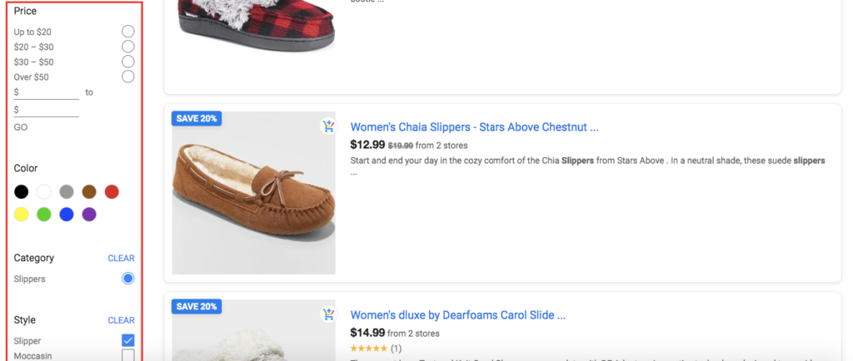
Task: Click the shopping cart icon beside Chaia Slippers
Action: point(328,127)
